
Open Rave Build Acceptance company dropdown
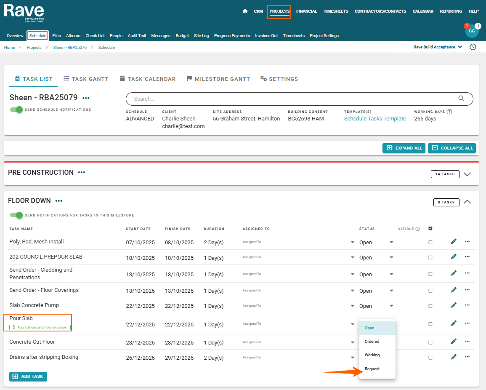tap(437, 47)
